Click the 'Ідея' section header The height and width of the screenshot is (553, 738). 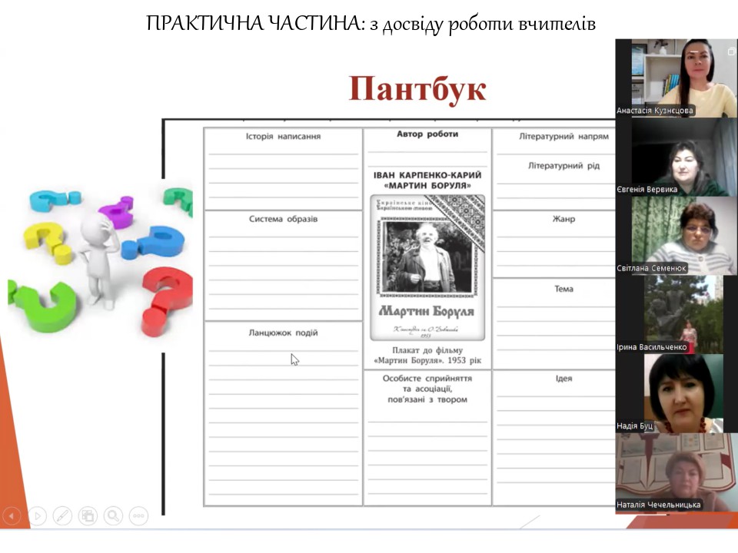pos(563,379)
